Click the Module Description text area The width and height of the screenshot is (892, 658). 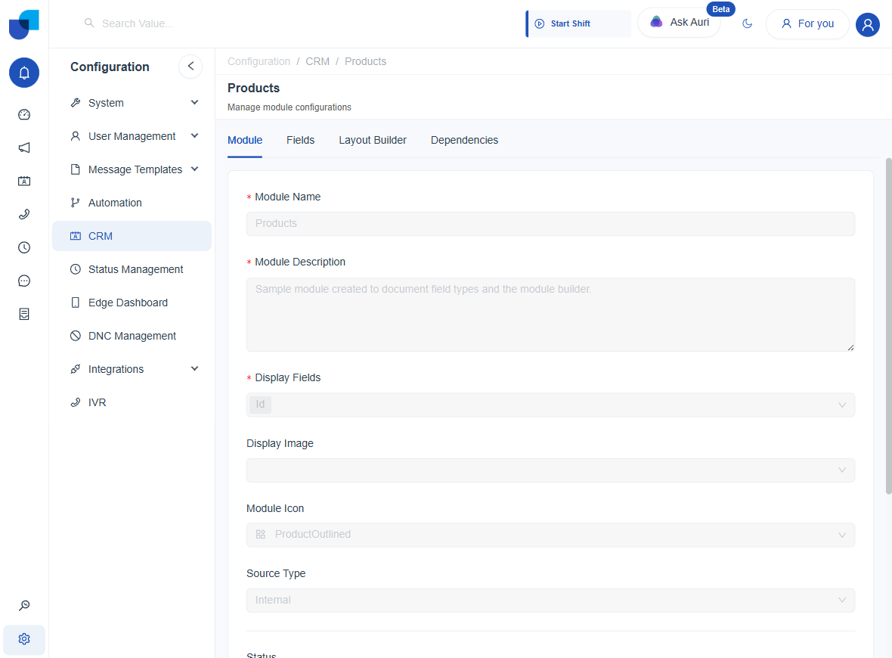[550, 315]
